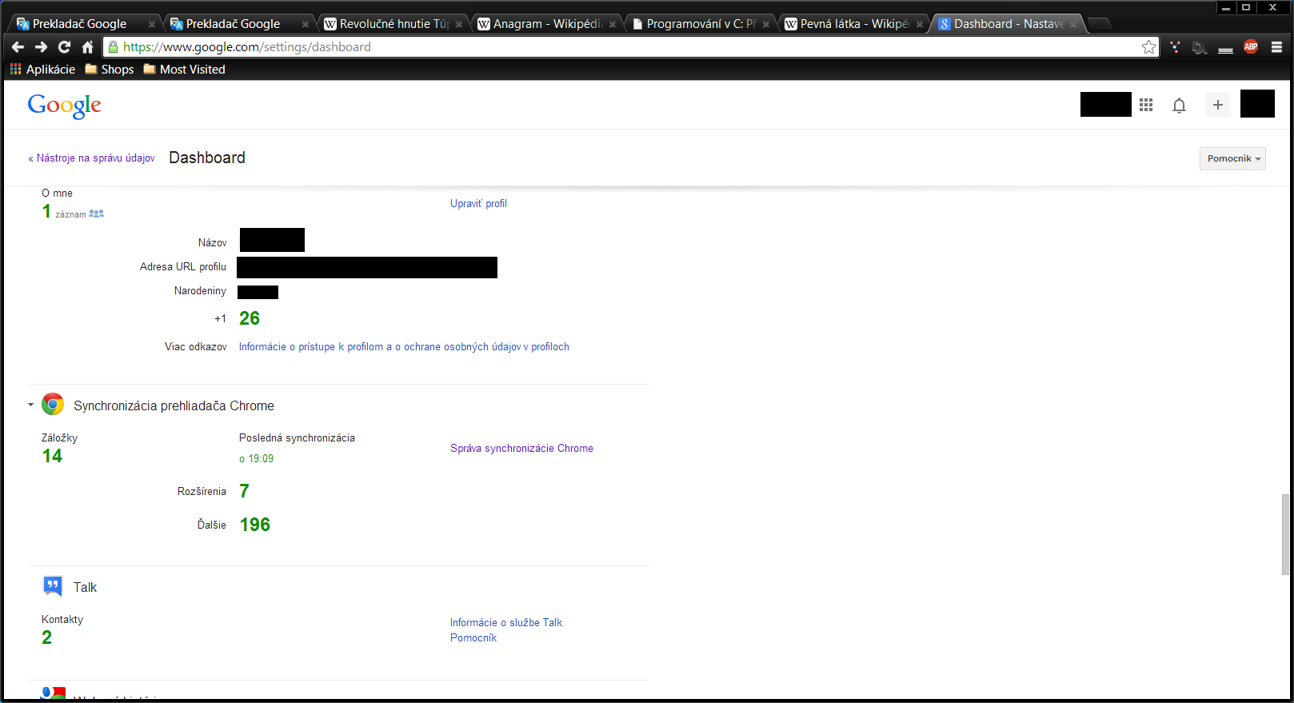
Task: Close the Anagram Wikipedia tab
Action: point(613,24)
